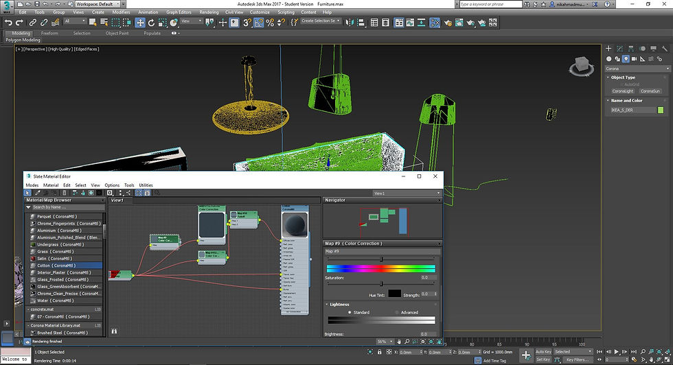Click the black Hue Tint swatch
Image resolution: width=673 pixels, height=365 pixels.
(394, 294)
